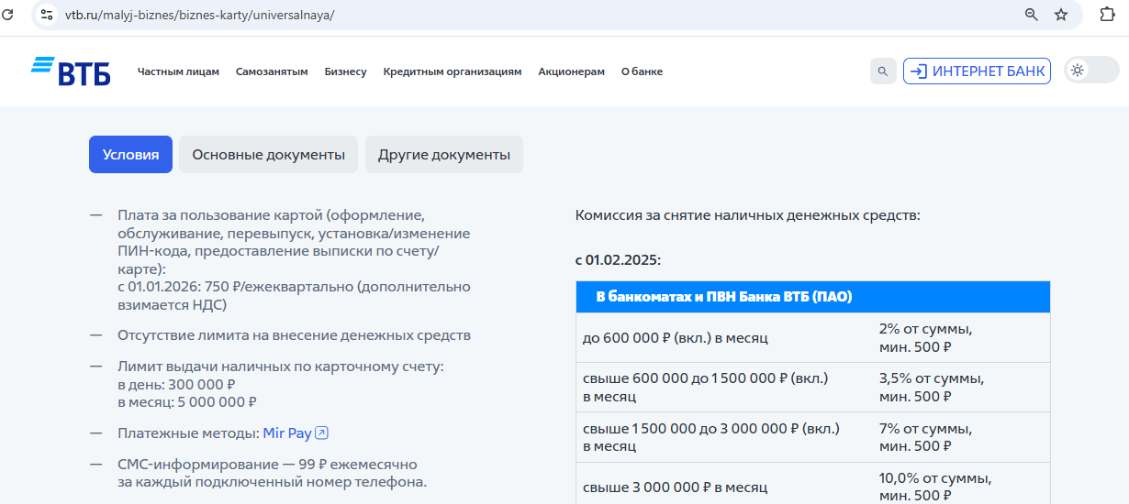The width and height of the screenshot is (1129, 504).
Task: Open the О банке menu item
Action: click(642, 71)
